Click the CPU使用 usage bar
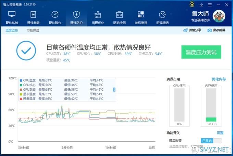This screenshot has height=156, width=233. coord(179,105)
